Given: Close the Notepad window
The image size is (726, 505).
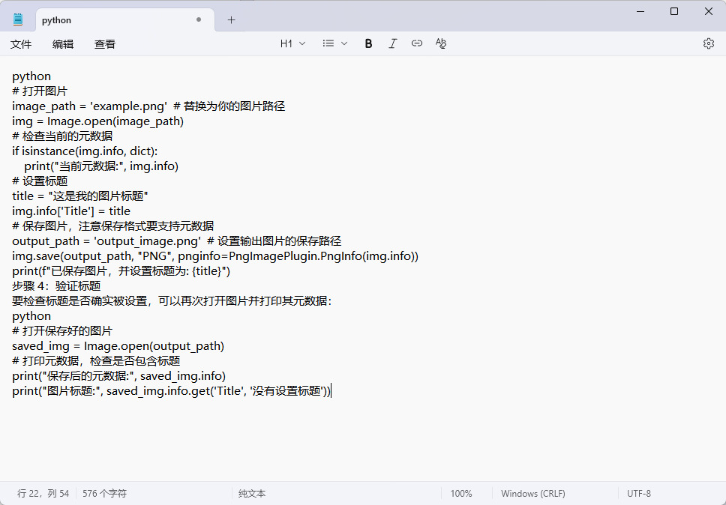Looking at the screenshot, I should point(709,11).
